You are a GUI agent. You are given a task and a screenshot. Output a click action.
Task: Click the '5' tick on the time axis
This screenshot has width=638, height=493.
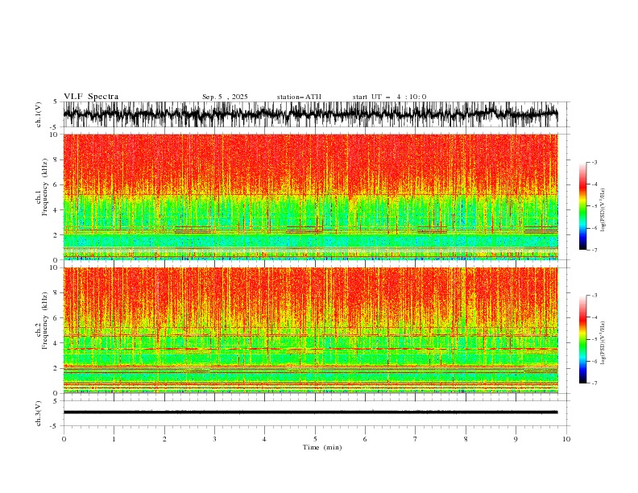(315, 439)
